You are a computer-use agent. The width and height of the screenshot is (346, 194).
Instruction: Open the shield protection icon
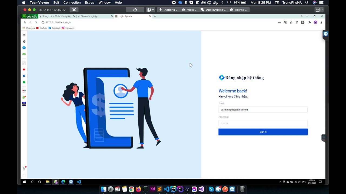[x=297, y=22]
